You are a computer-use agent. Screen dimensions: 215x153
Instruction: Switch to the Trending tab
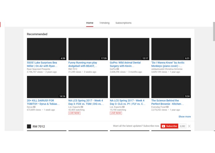coord(104,23)
